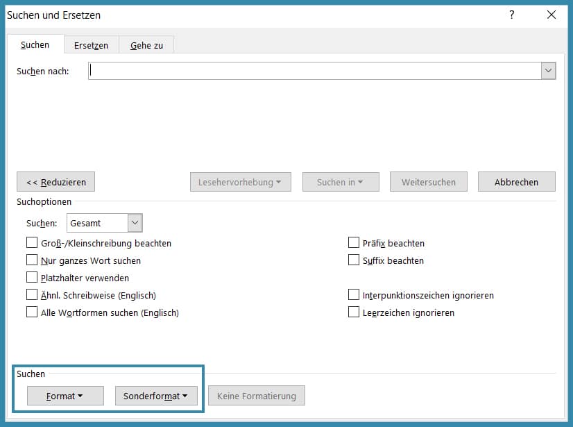Enable Ähnl. Schreibweise (Englisch) option

tap(32, 295)
